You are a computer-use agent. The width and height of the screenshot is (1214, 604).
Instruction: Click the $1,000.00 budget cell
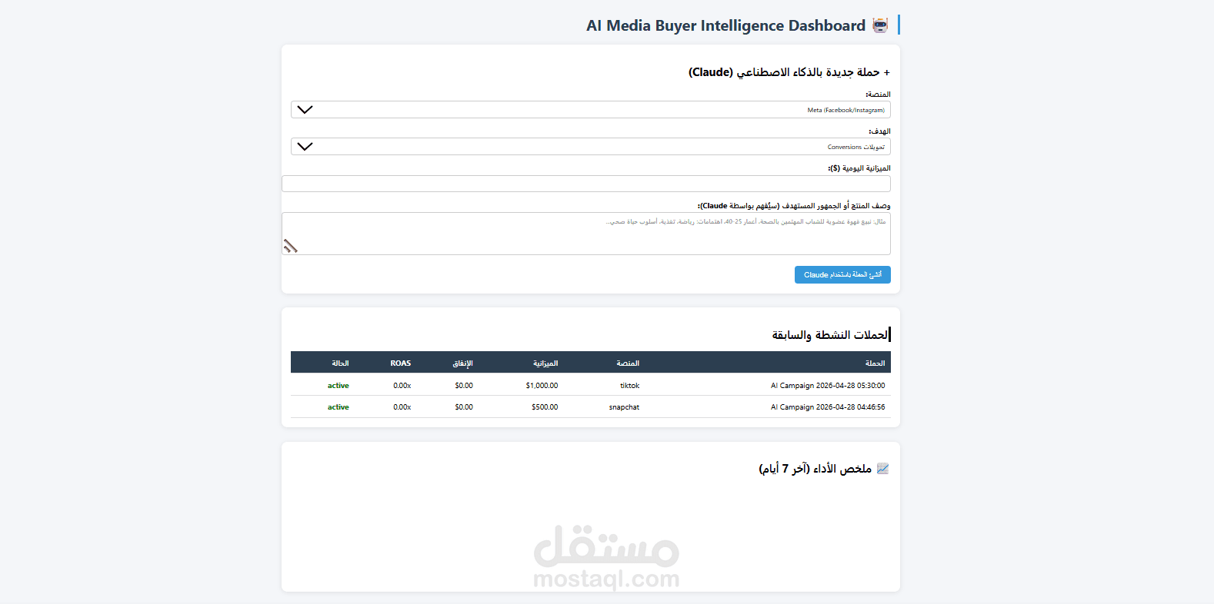click(x=542, y=386)
